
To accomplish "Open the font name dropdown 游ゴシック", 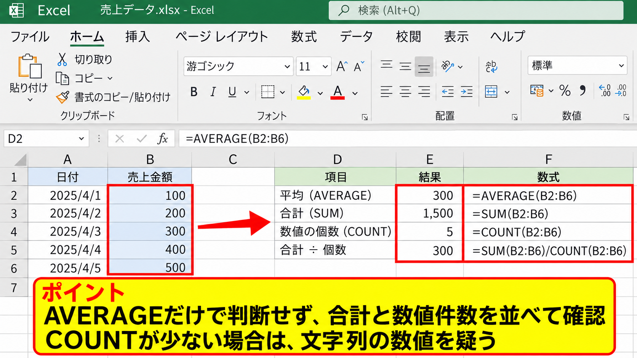I will (287, 67).
